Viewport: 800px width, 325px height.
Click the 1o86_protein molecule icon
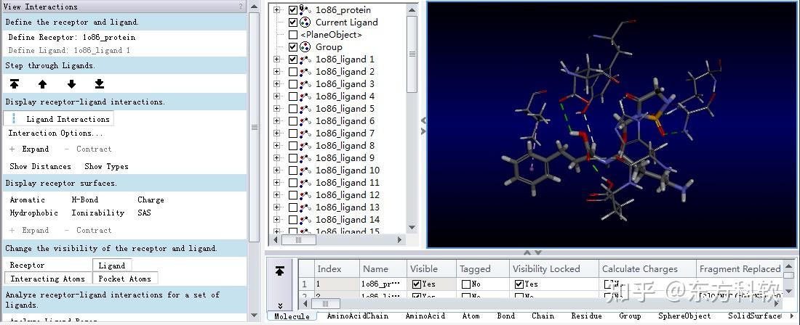[x=305, y=9]
